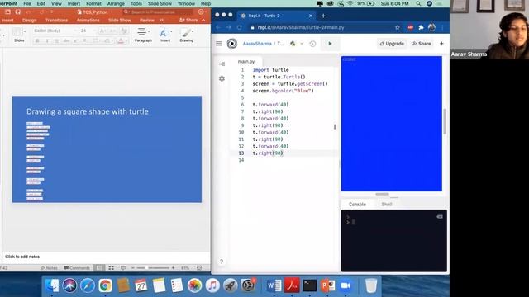
Task: Open the repl name dropdown arrow
Action: (x=302, y=44)
